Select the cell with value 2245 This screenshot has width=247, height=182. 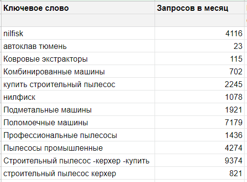(200, 84)
